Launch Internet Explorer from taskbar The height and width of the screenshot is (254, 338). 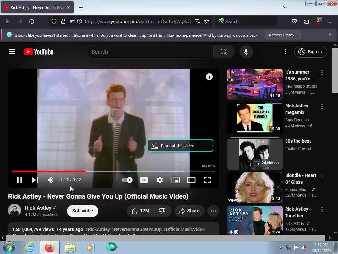point(29,247)
